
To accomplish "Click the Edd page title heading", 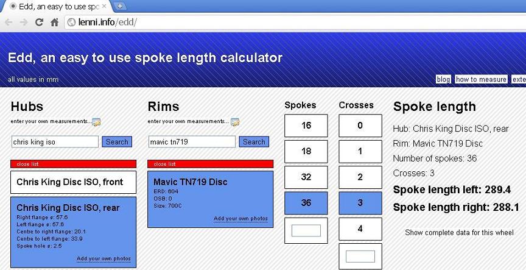I will (x=145, y=58).
